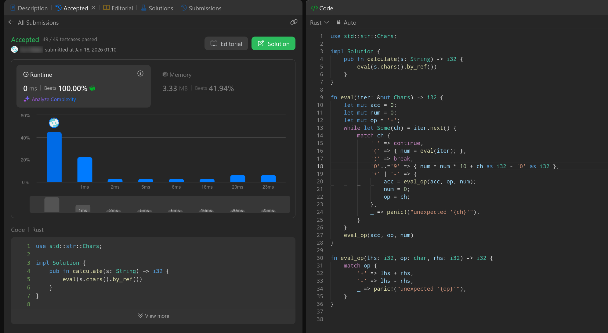Image resolution: width=608 pixels, height=333 pixels.
Task: Close the Accepted tab
Action: point(93,8)
